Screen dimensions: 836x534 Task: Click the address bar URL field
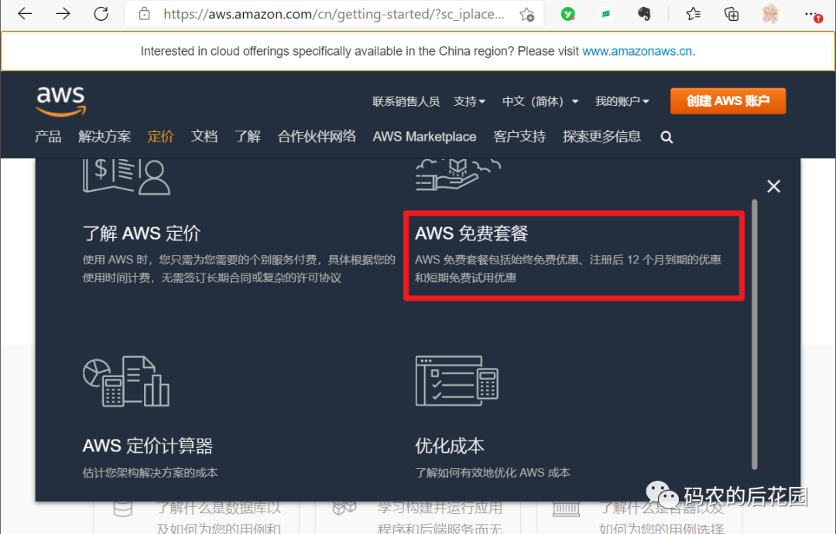[x=334, y=14]
